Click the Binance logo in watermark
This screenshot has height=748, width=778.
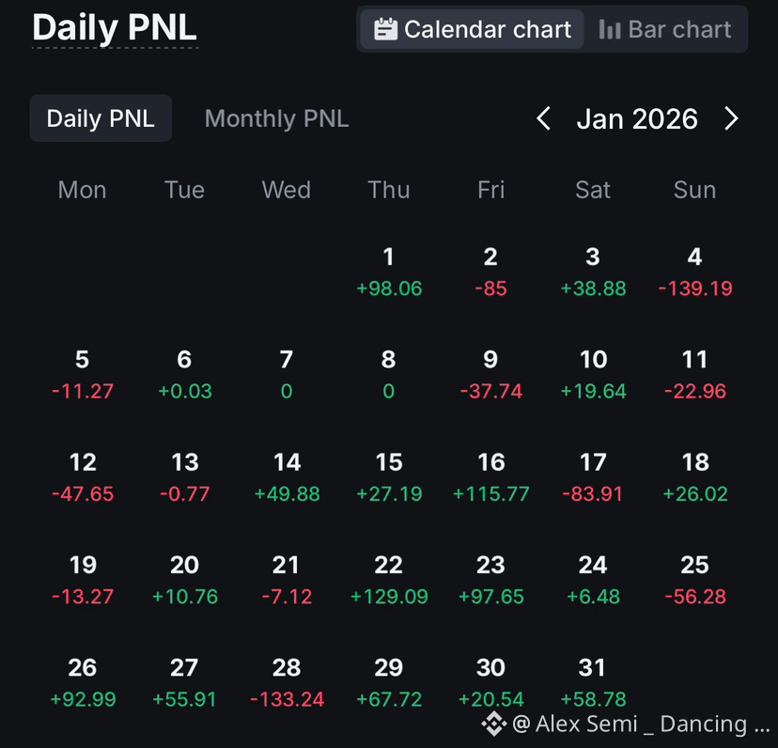493,724
